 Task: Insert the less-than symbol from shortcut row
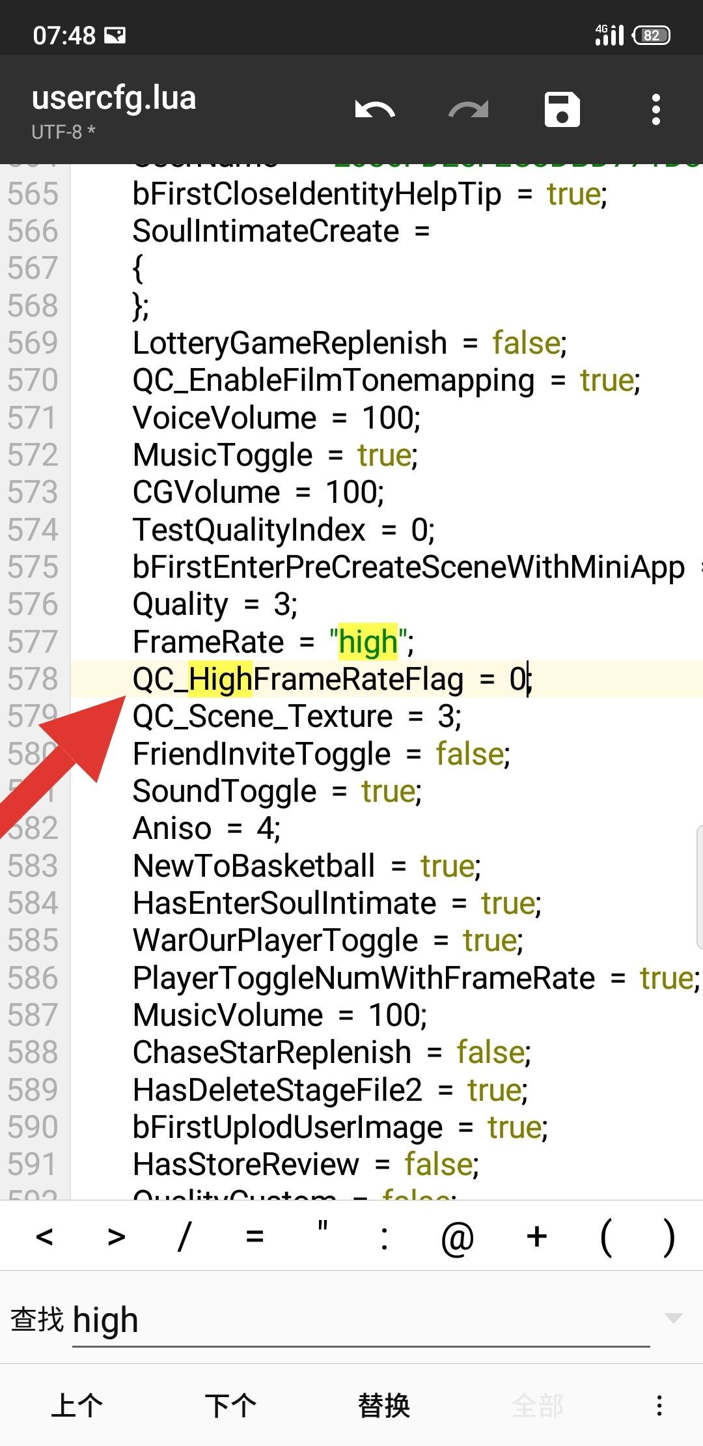[x=44, y=1236]
